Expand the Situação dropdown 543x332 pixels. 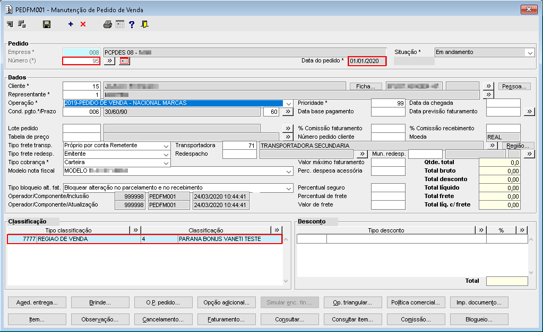(530, 52)
